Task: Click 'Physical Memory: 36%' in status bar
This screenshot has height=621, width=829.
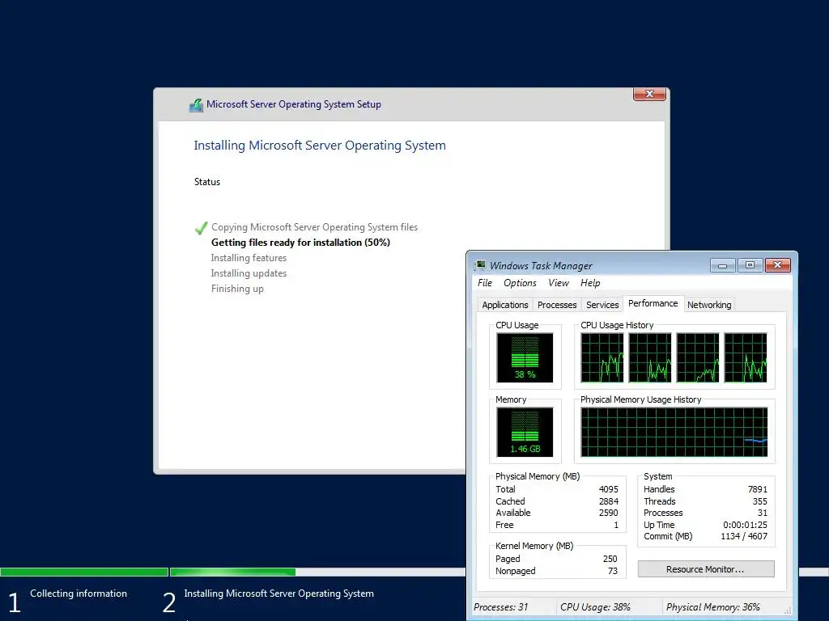Action: (x=713, y=607)
